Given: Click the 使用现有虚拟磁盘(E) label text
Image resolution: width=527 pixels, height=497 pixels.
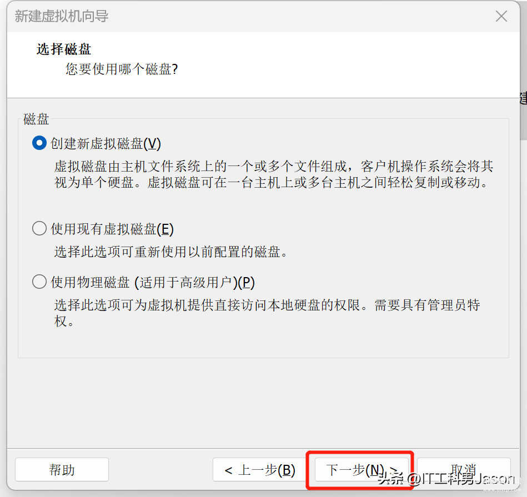Looking at the screenshot, I should [x=112, y=229].
